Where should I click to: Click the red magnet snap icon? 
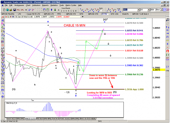[168, 51]
